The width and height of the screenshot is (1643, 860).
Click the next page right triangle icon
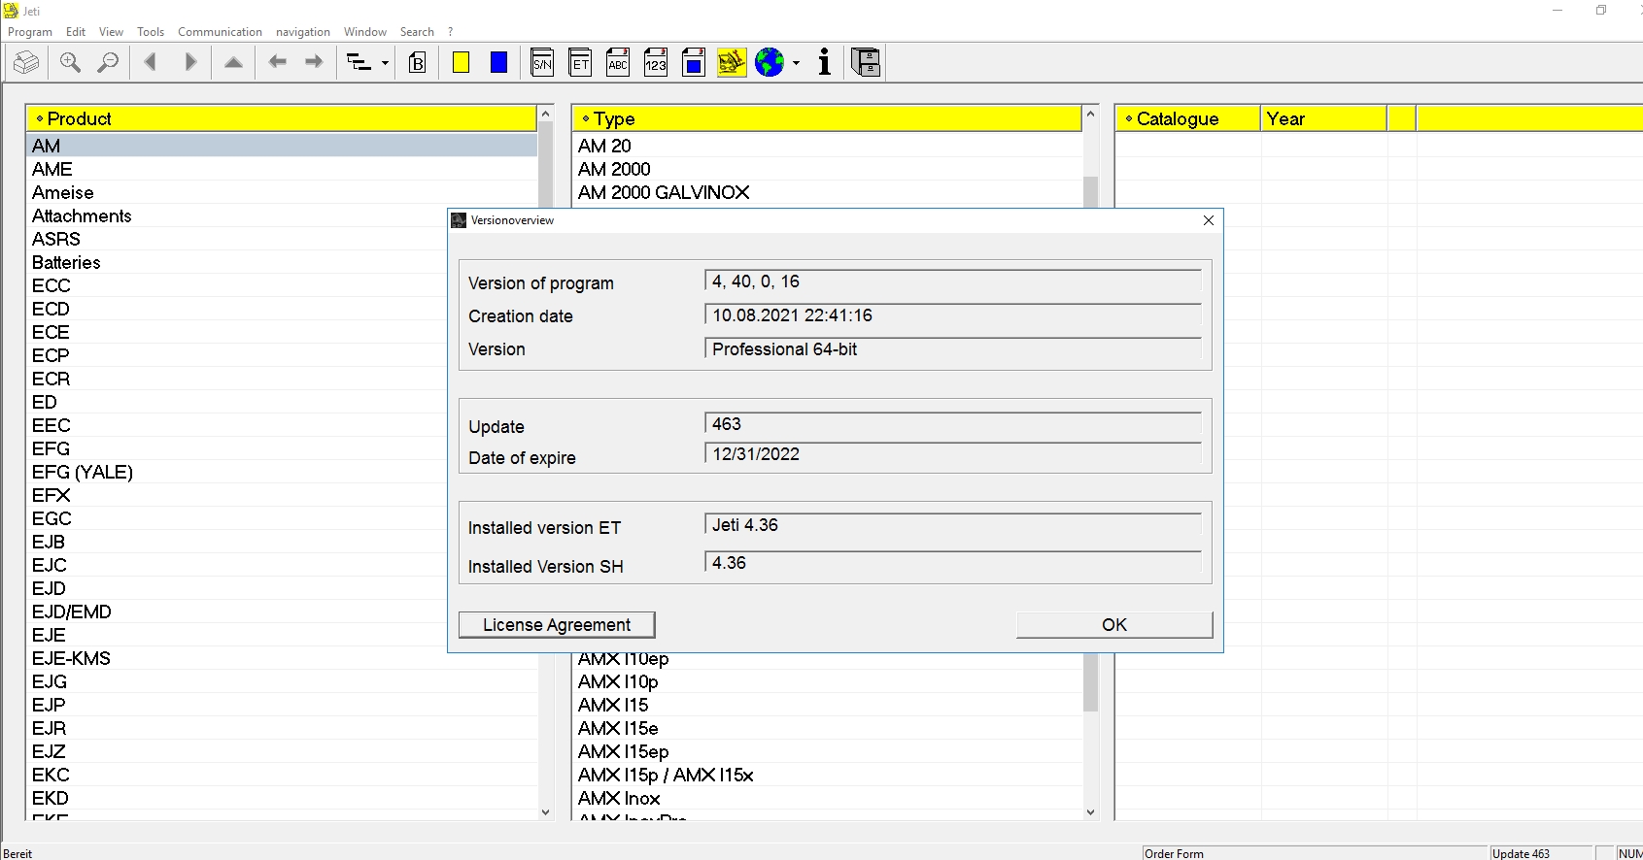click(x=190, y=63)
